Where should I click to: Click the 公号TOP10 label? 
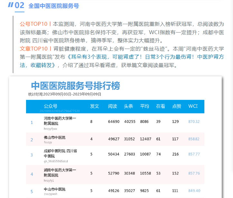click(33, 24)
